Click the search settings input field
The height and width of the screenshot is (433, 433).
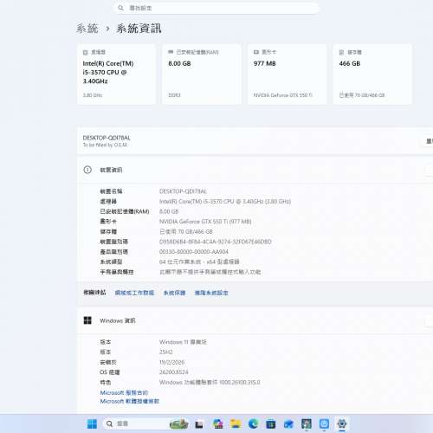pyautogui.click(x=216, y=8)
